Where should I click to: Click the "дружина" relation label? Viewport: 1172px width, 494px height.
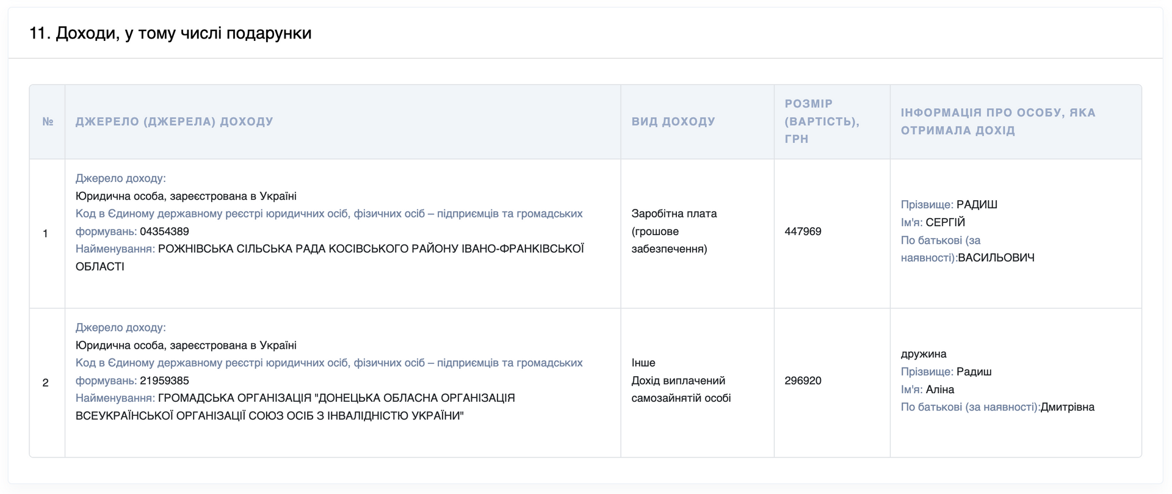click(x=924, y=354)
